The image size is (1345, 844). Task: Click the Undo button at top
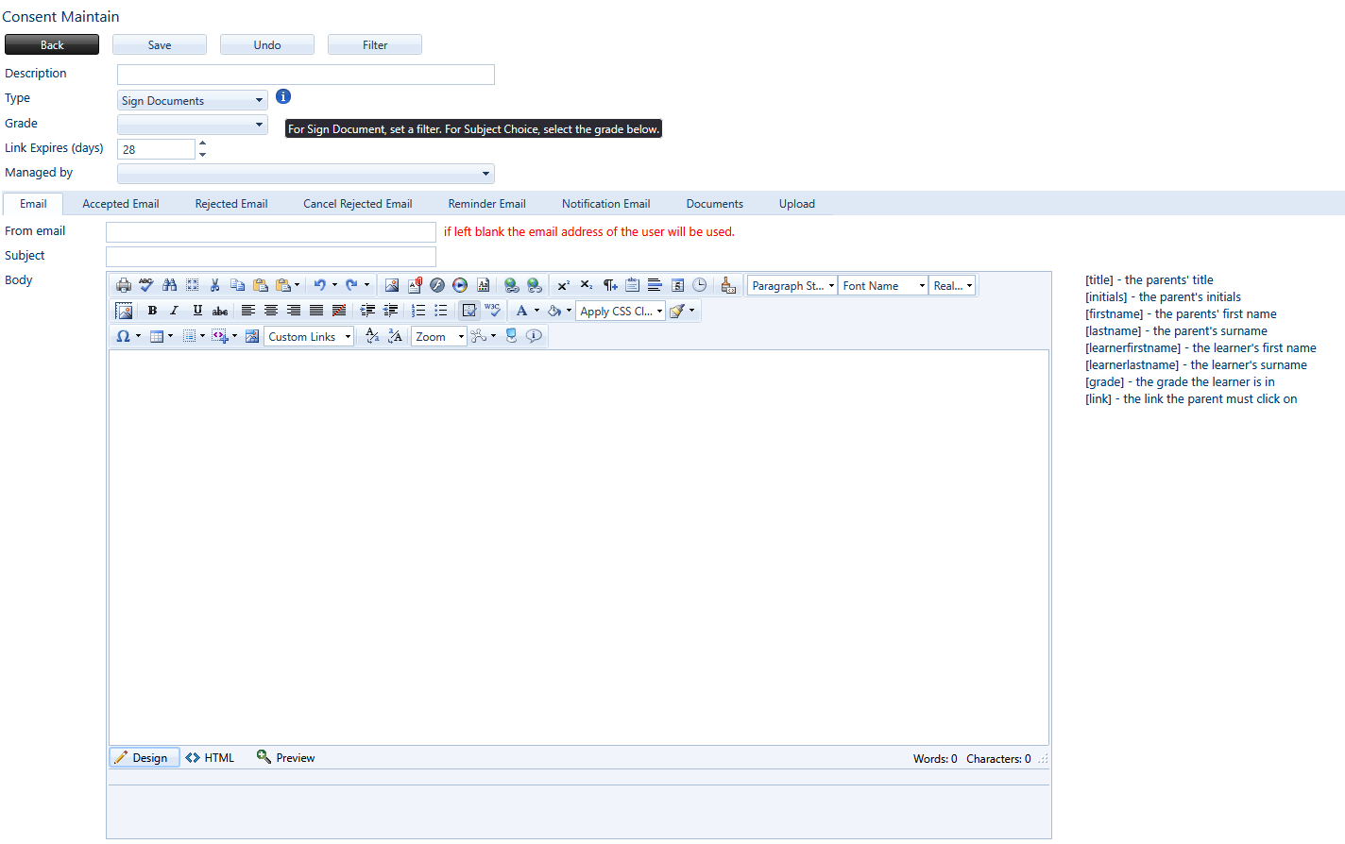(x=267, y=44)
